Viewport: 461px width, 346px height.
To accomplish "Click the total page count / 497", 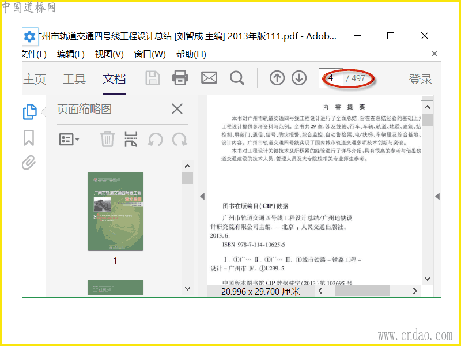I will click(x=356, y=78).
